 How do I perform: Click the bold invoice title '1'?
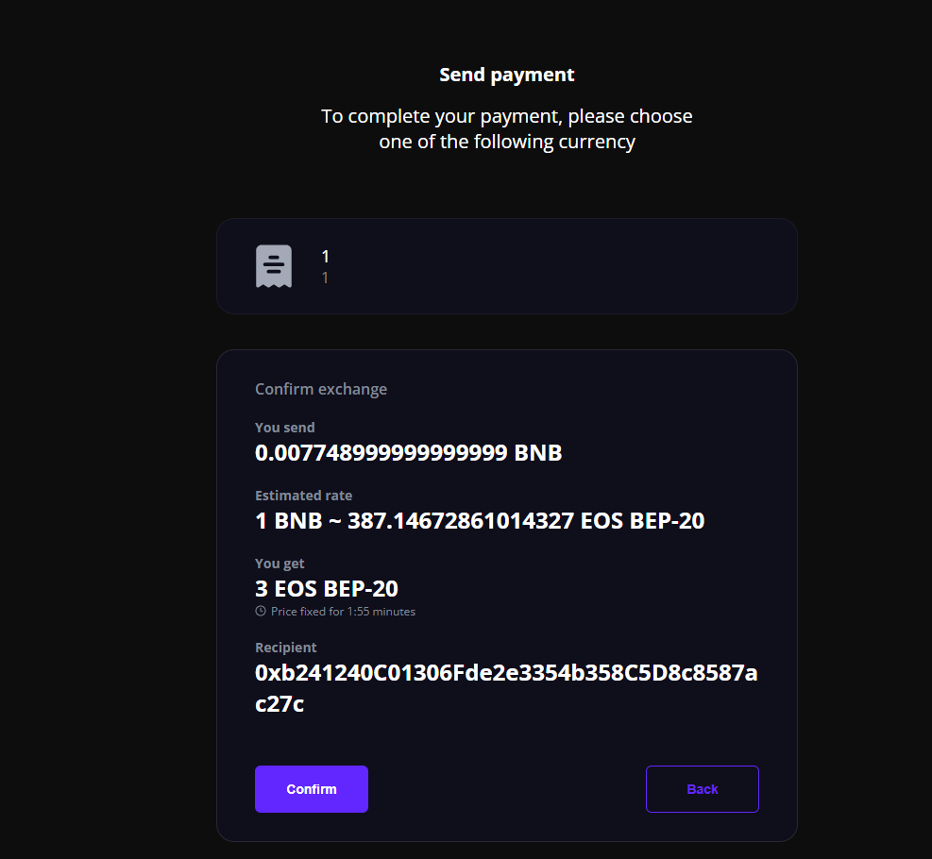326,256
